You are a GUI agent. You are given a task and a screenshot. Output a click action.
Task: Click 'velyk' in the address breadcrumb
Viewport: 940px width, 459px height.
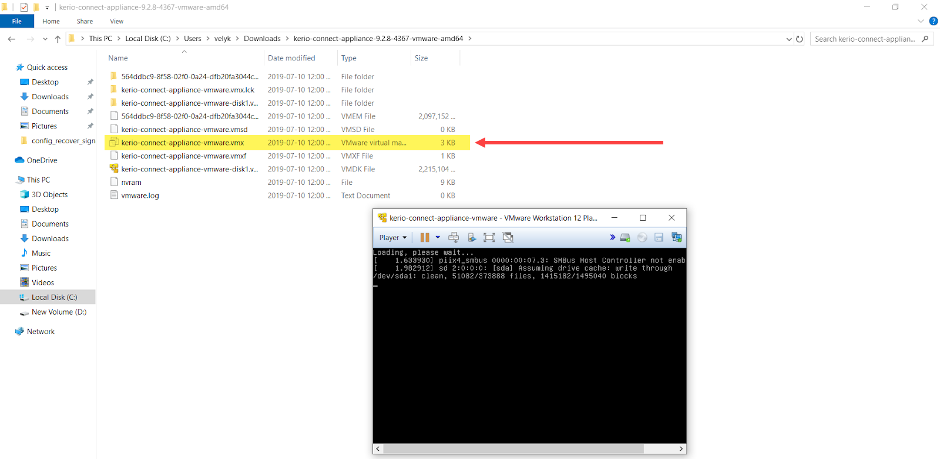point(223,39)
